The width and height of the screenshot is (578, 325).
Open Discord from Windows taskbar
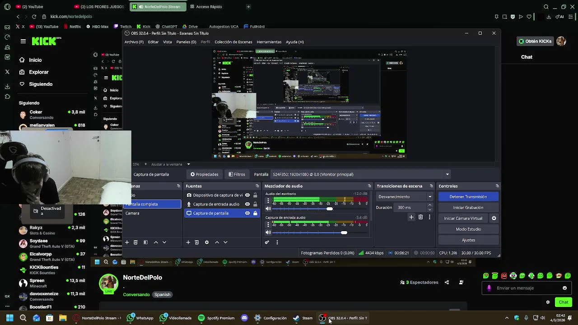pos(244,318)
